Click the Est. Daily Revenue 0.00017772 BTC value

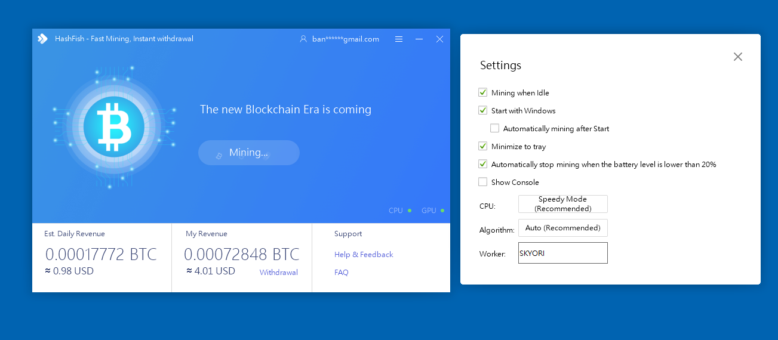101,254
